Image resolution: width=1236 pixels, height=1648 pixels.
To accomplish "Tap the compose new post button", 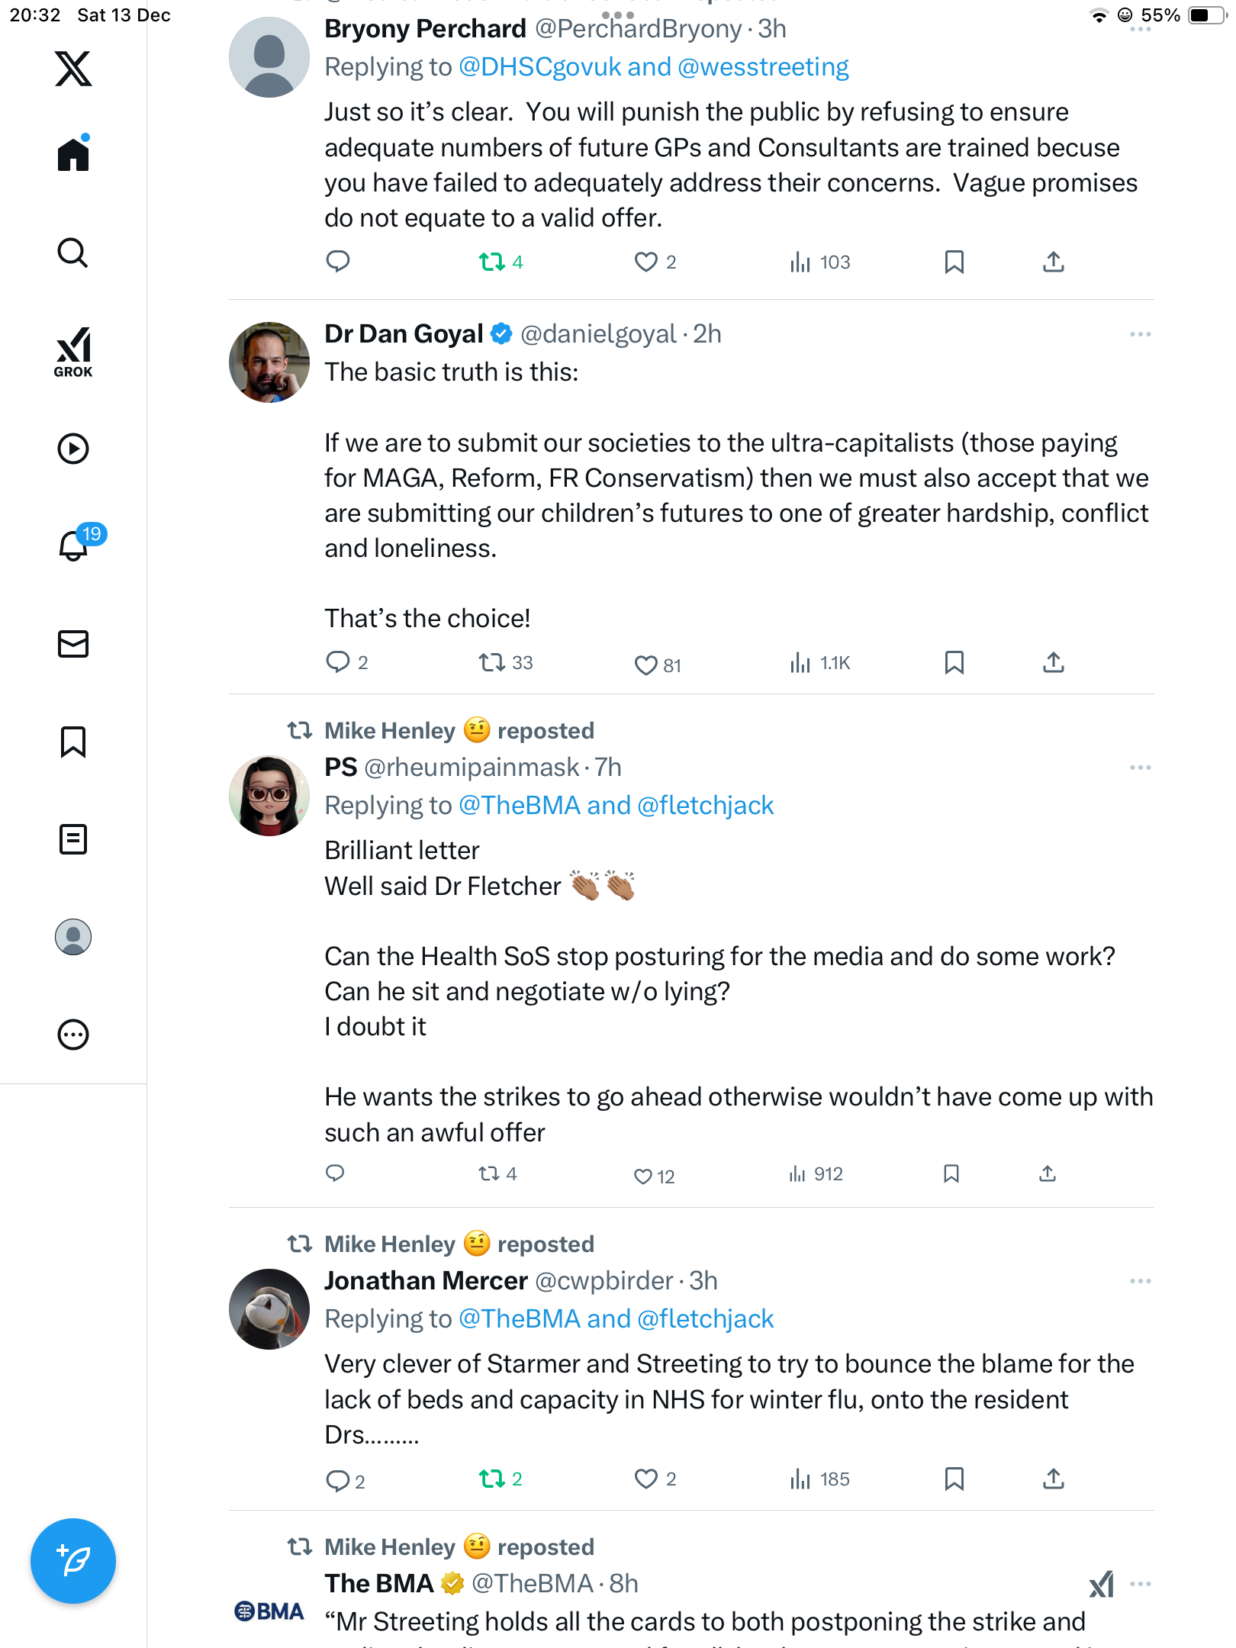I will click(73, 1561).
